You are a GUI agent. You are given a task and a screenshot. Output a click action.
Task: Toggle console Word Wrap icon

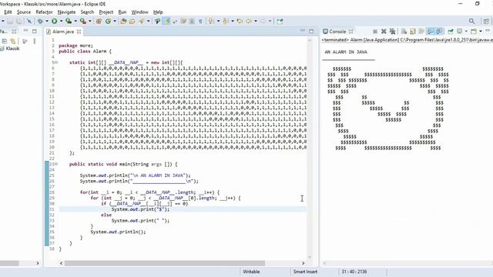coord(421,32)
